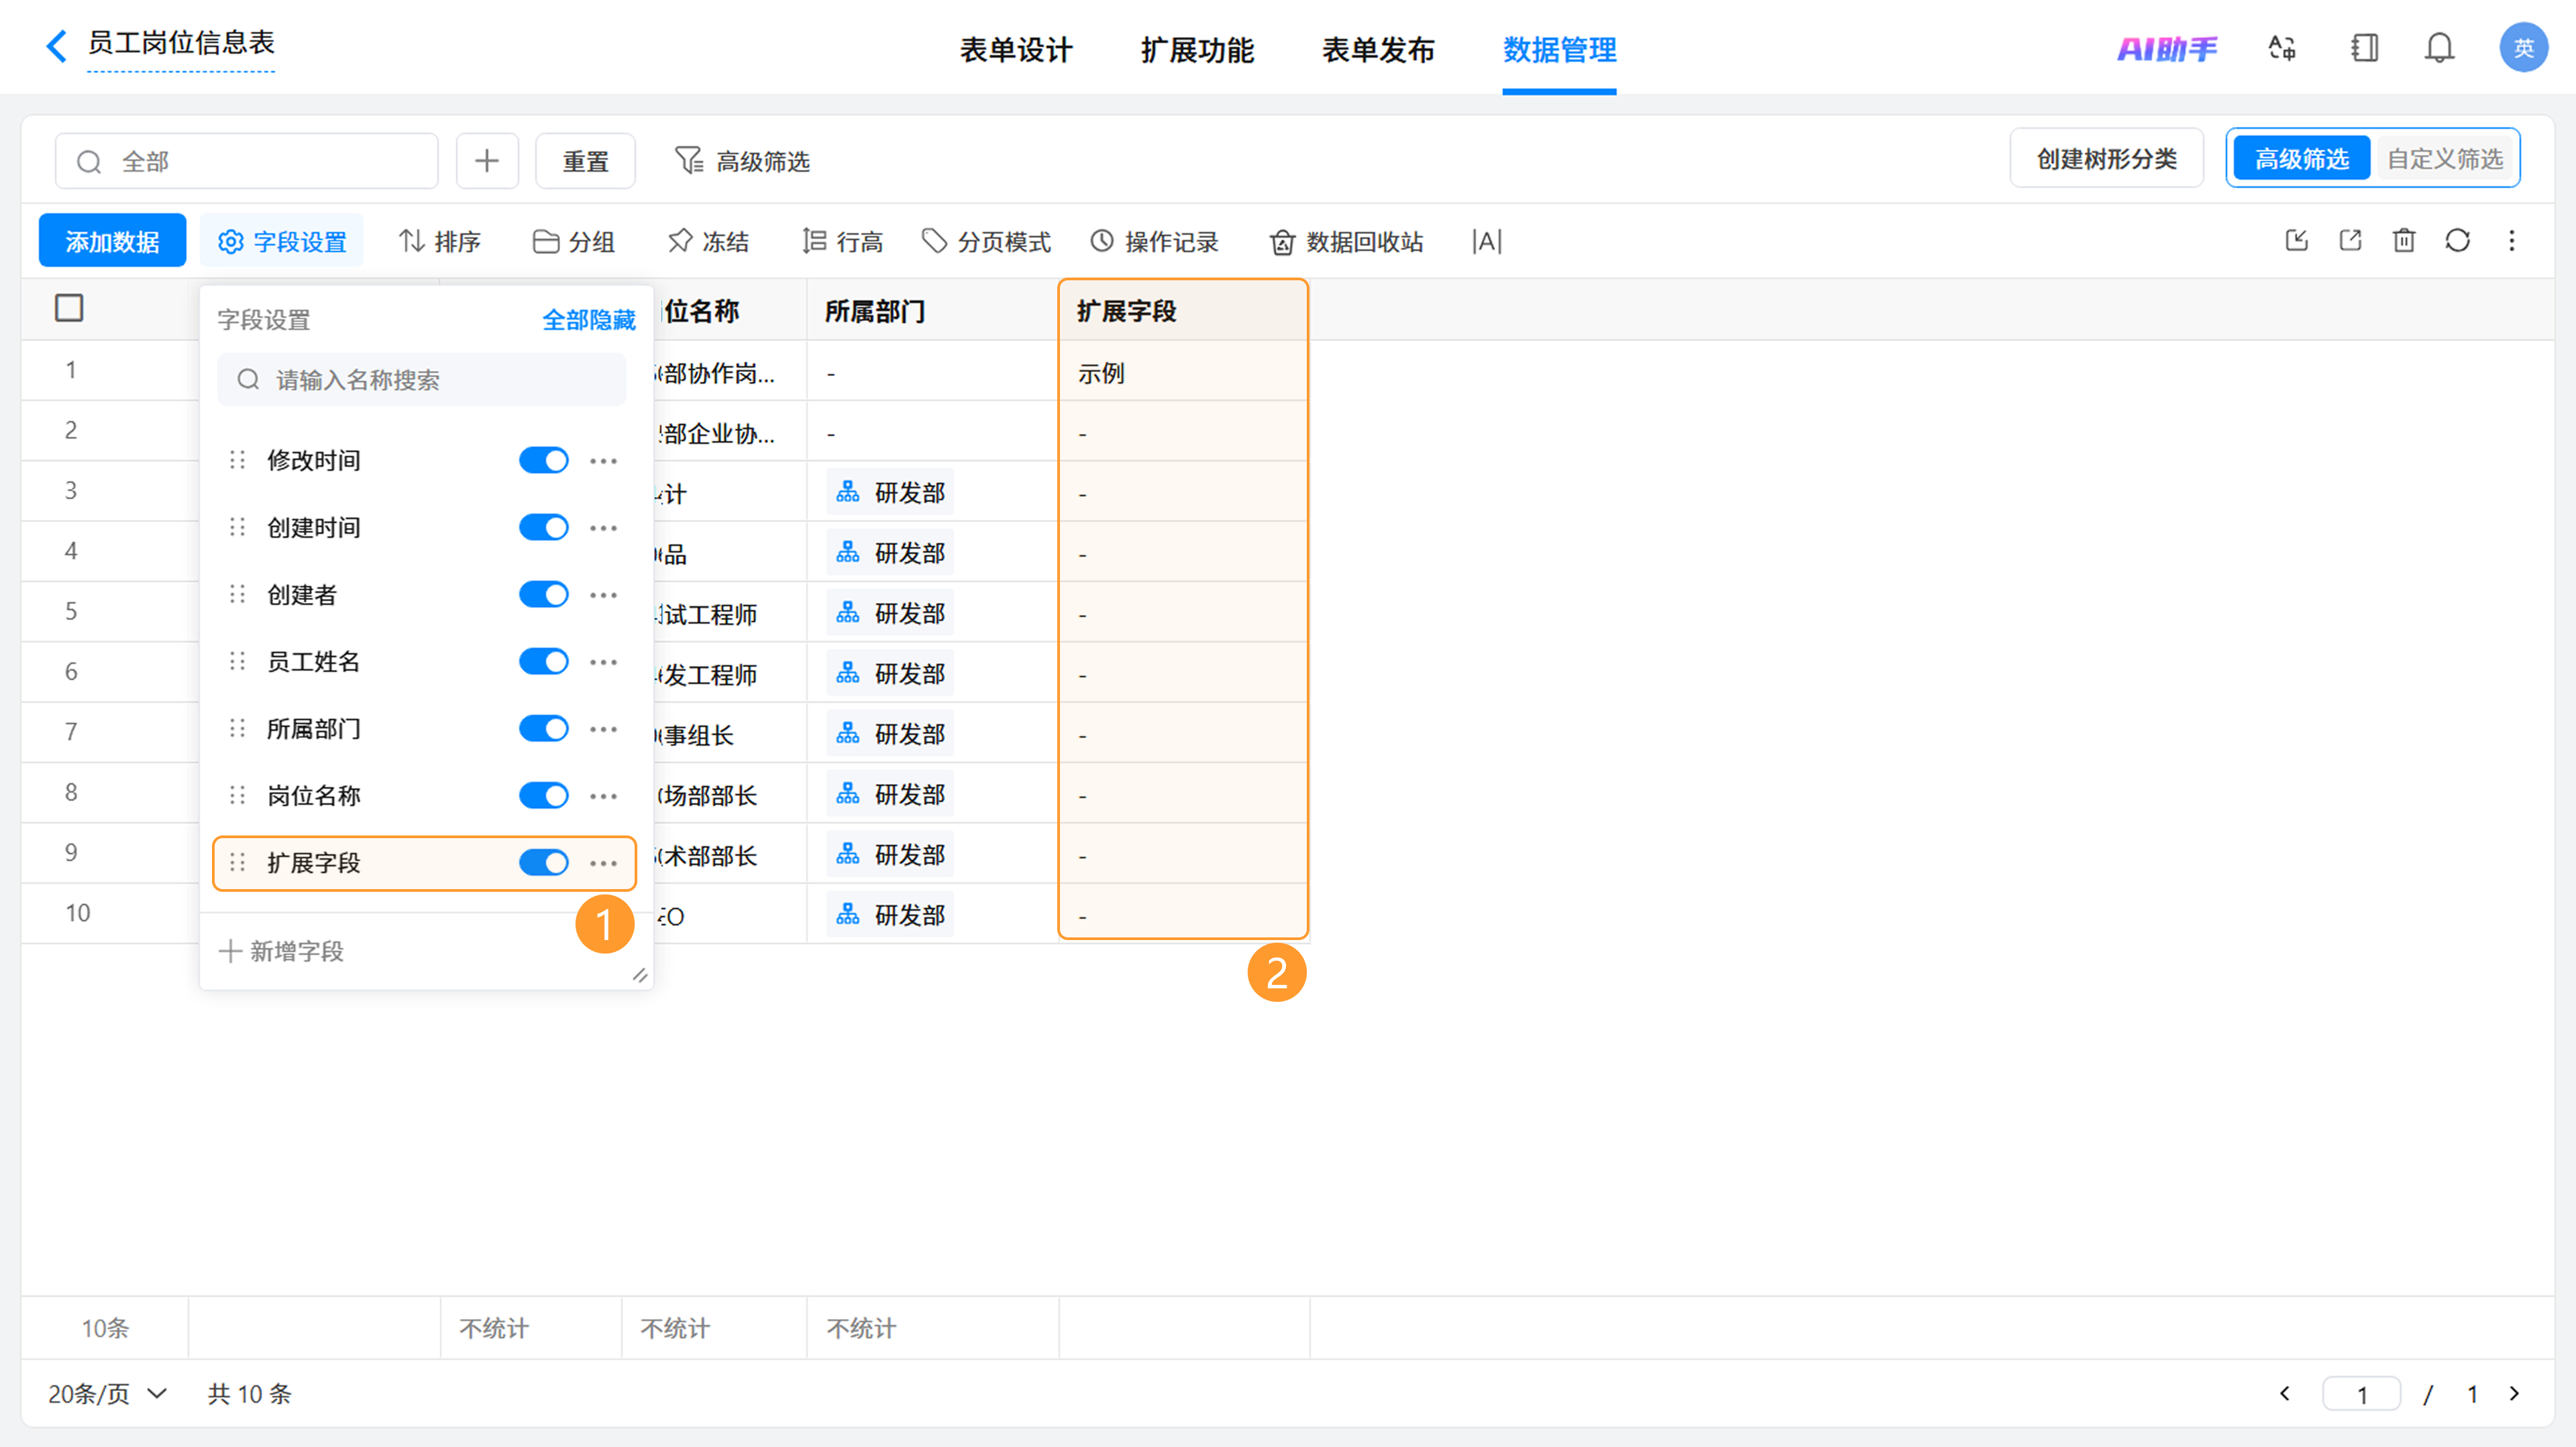The height and width of the screenshot is (1447, 2576).
Task: Open 冻结 freeze options
Action: tap(708, 241)
